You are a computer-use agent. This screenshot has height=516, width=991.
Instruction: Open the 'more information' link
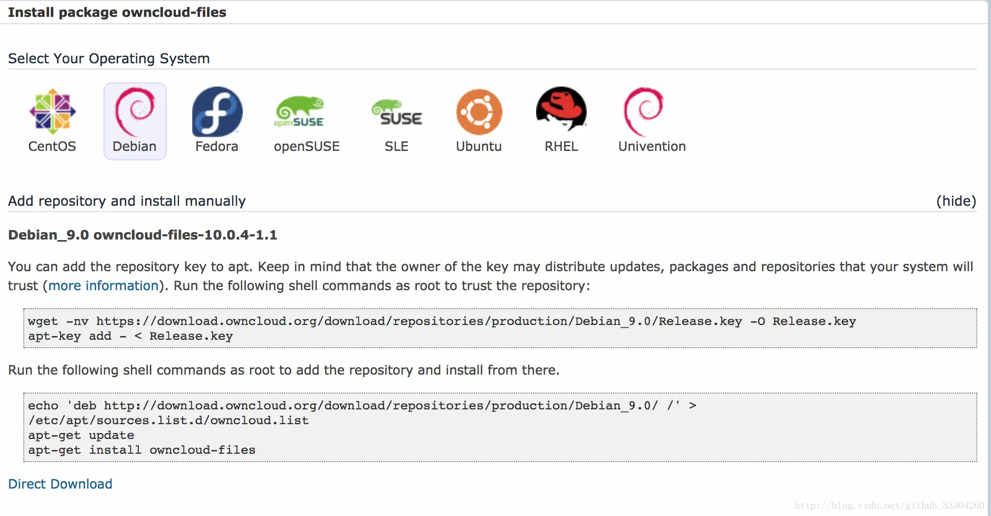click(x=103, y=285)
